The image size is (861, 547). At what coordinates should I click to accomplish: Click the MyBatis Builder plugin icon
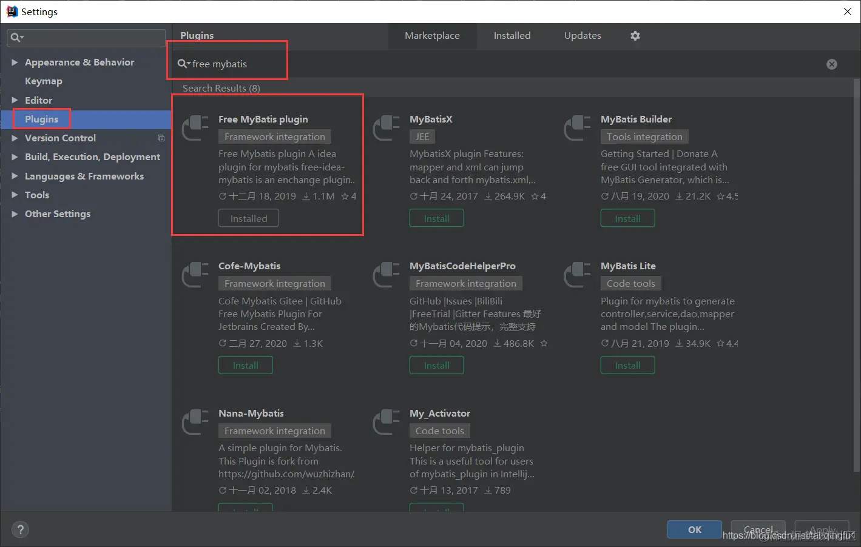coord(578,127)
